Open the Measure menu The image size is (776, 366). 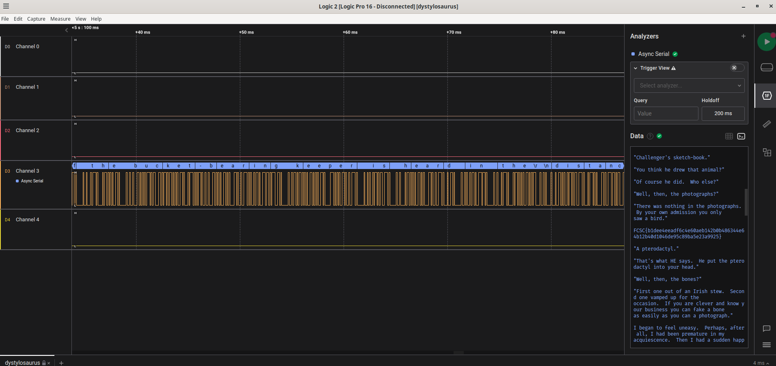pos(60,19)
